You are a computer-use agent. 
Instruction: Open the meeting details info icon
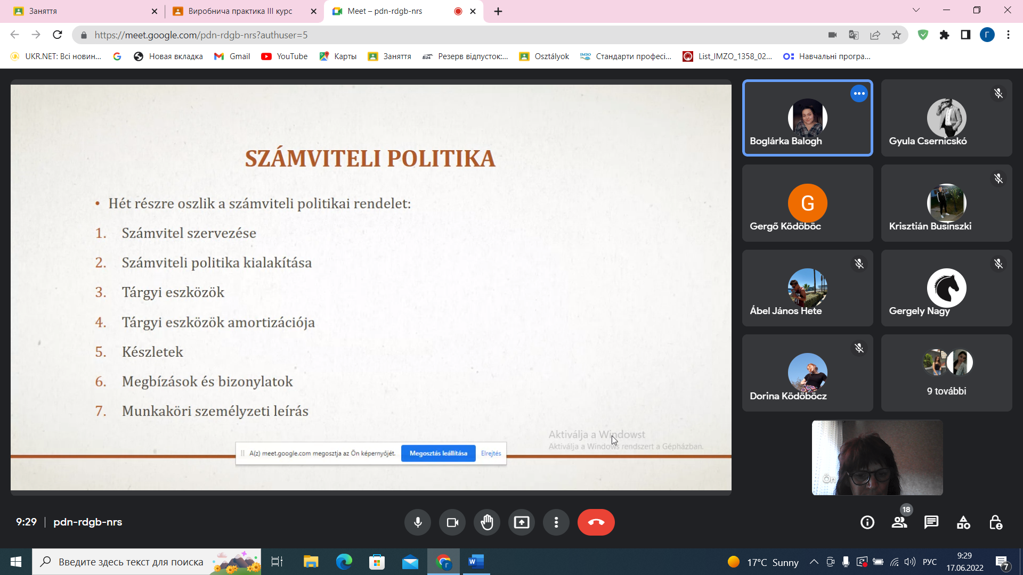click(867, 522)
